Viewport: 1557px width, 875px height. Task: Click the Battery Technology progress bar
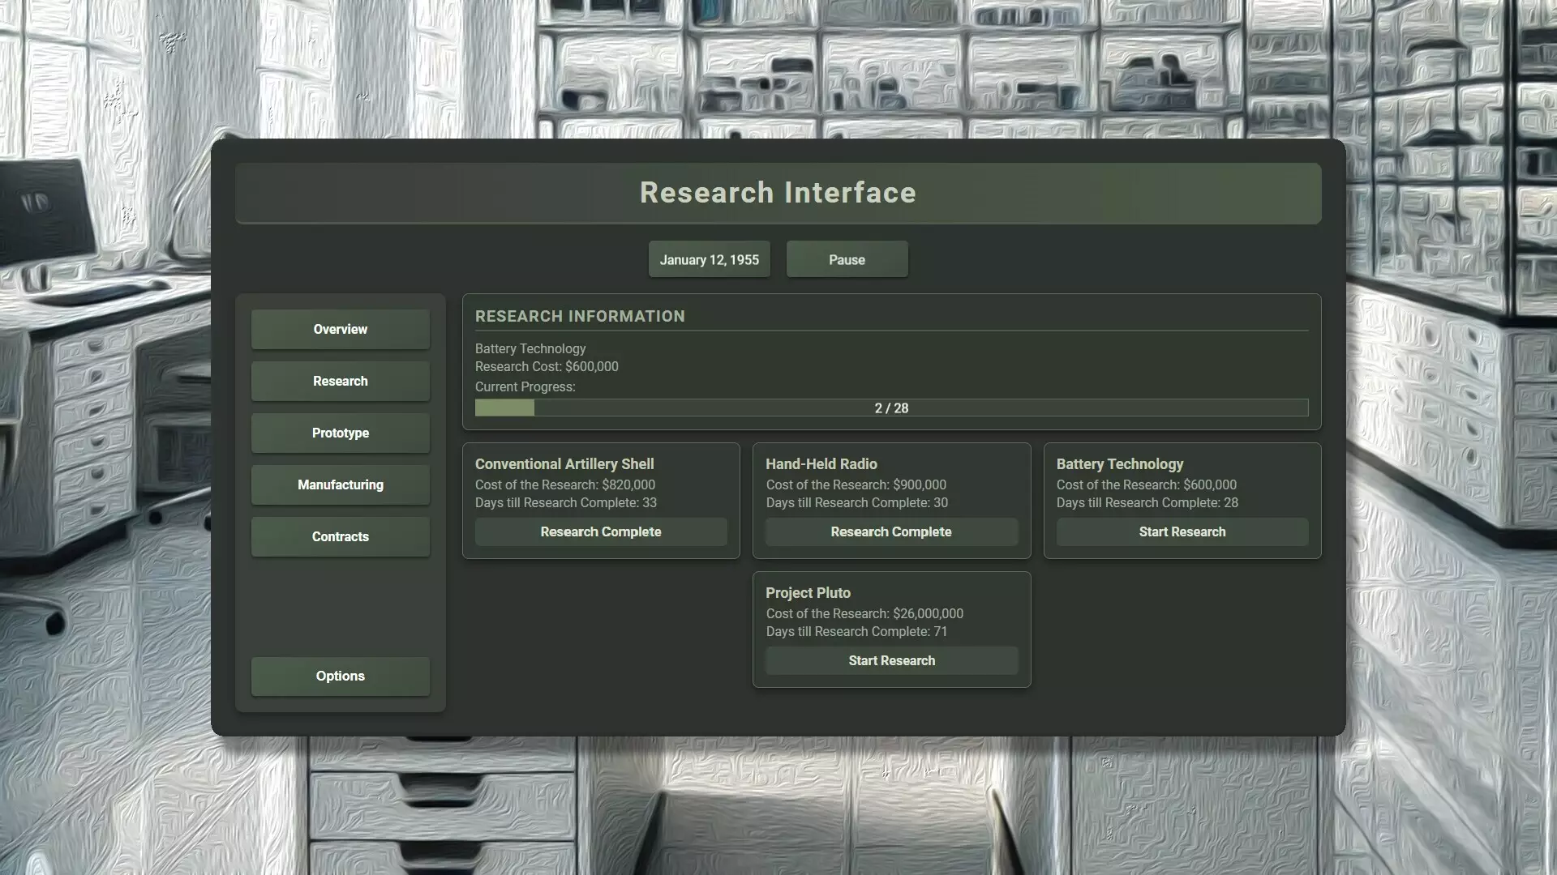pyautogui.click(x=890, y=408)
